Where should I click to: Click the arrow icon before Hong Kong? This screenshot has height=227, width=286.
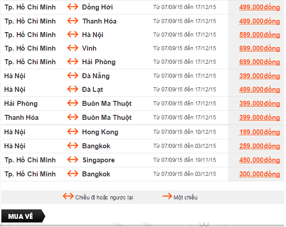coord(73,132)
